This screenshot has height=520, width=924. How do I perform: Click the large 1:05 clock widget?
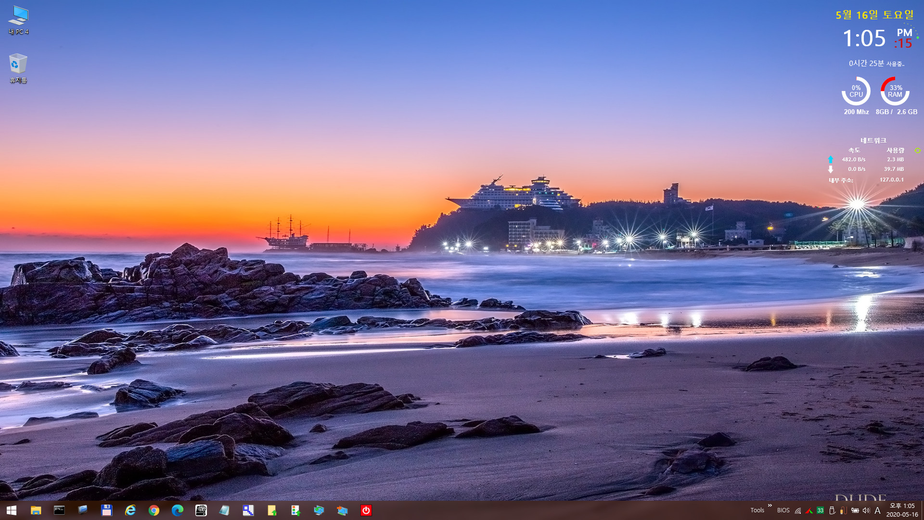[864, 38]
